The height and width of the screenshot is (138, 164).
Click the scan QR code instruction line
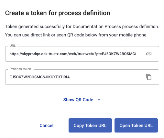76,35
